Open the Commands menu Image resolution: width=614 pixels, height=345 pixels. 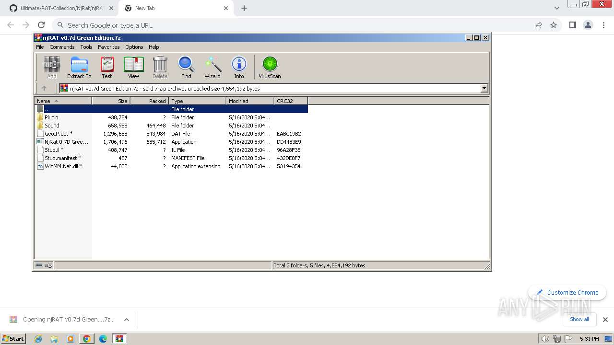click(x=62, y=47)
